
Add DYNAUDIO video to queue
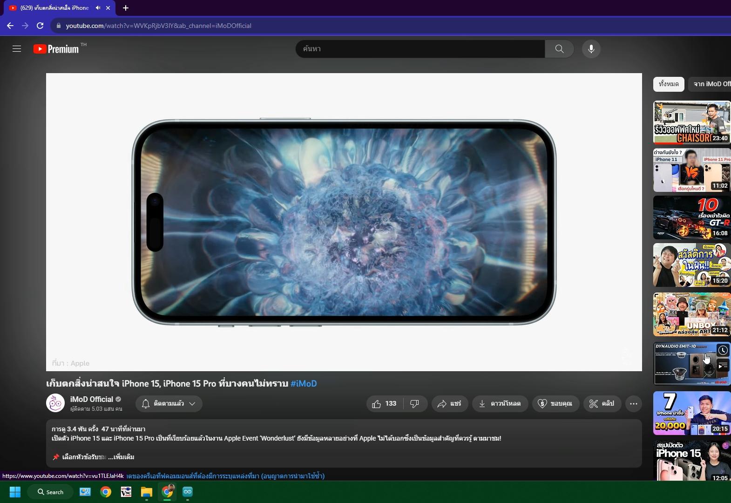pyautogui.click(x=723, y=366)
